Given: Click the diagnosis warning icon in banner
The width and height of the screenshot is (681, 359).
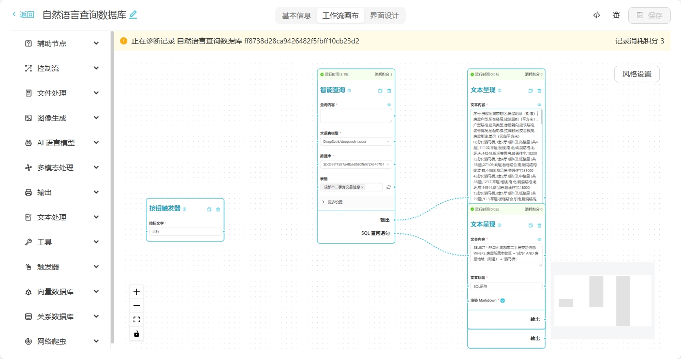Looking at the screenshot, I should tap(124, 41).
